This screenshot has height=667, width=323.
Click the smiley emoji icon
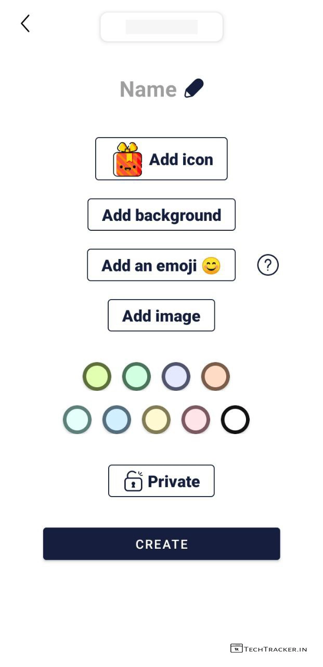click(211, 266)
